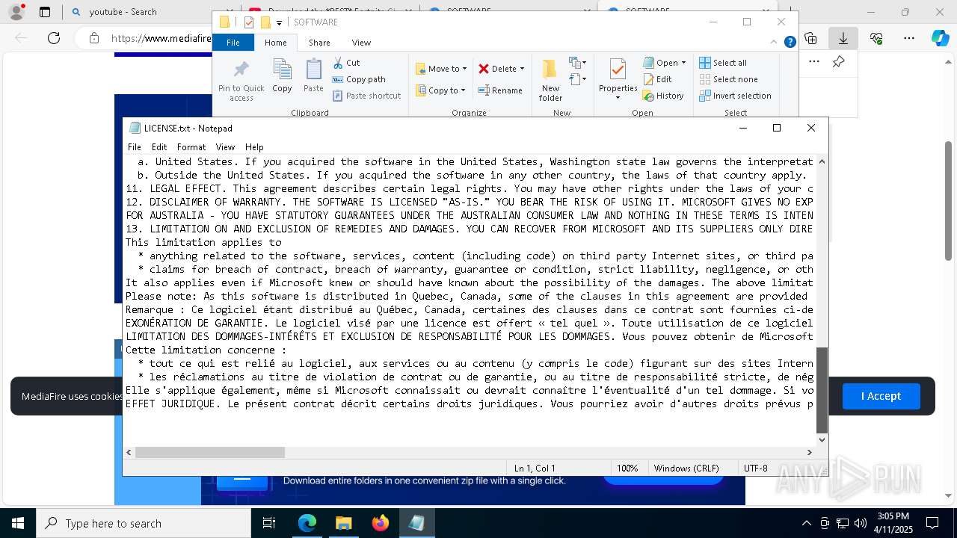Click Edit in the Open group
Image resolution: width=957 pixels, height=538 pixels.
(657, 79)
